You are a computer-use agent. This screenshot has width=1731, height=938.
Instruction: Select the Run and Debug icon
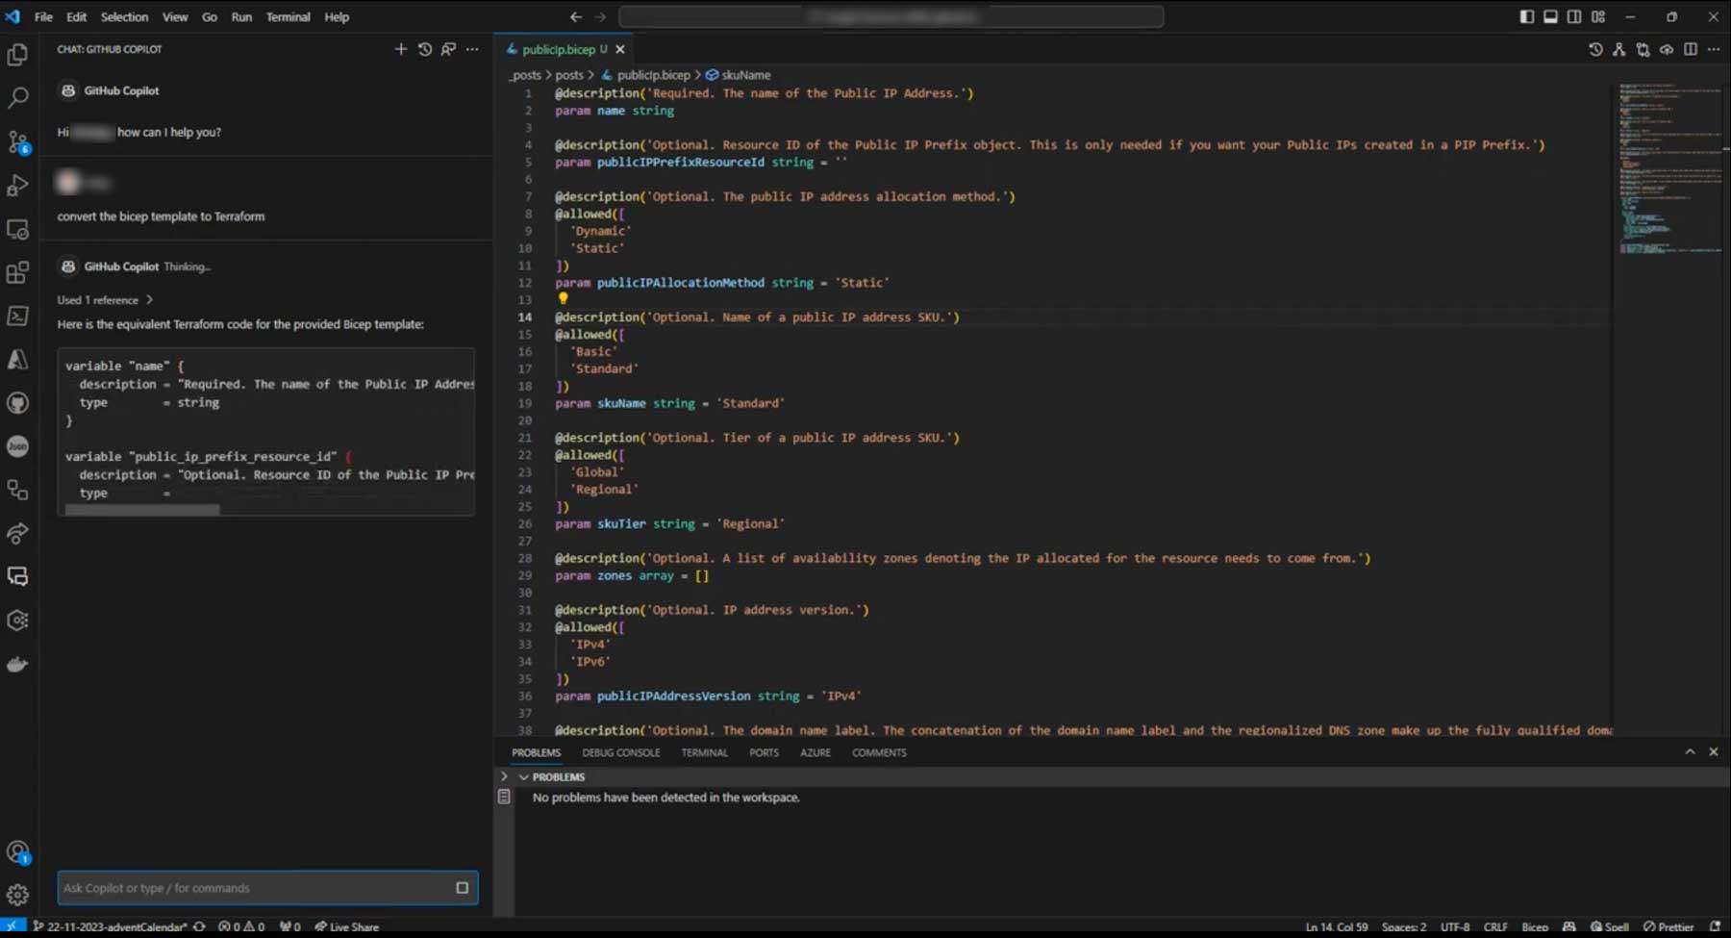pos(18,185)
